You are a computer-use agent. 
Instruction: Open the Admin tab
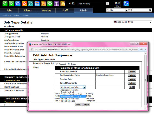[83, 11]
